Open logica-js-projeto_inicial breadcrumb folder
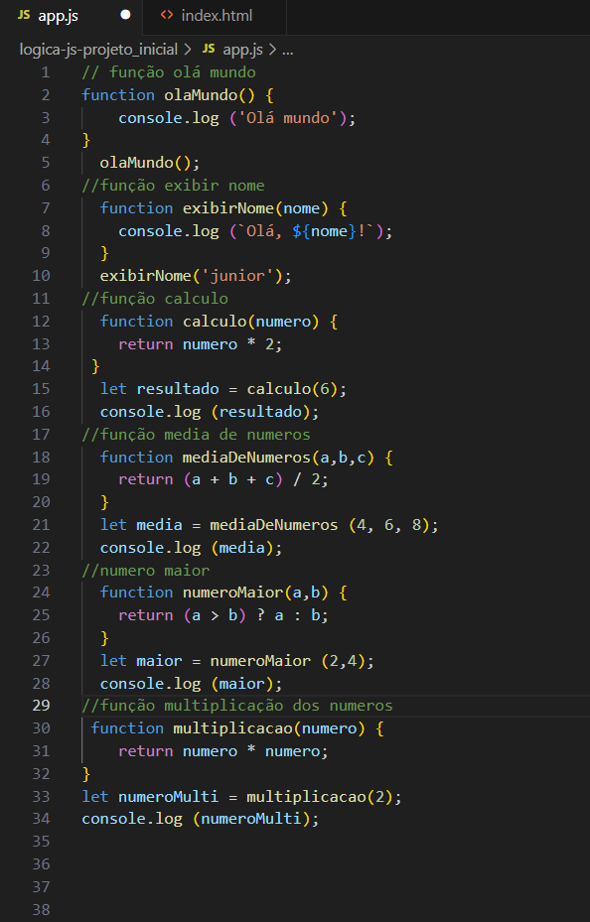590x922 pixels. [x=98, y=50]
